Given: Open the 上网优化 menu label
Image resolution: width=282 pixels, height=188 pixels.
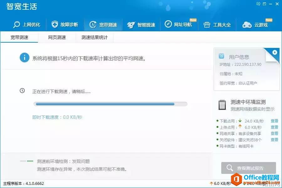Looking at the screenshot, I should click(x=31, y=25).
